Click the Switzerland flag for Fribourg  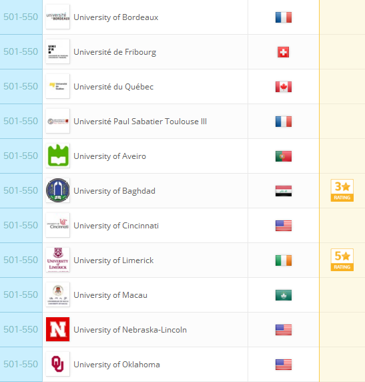[x=284, y=52]
